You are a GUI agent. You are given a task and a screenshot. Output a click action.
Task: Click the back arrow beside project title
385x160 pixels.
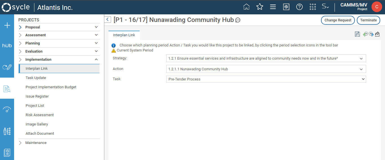tap(108, 19)
